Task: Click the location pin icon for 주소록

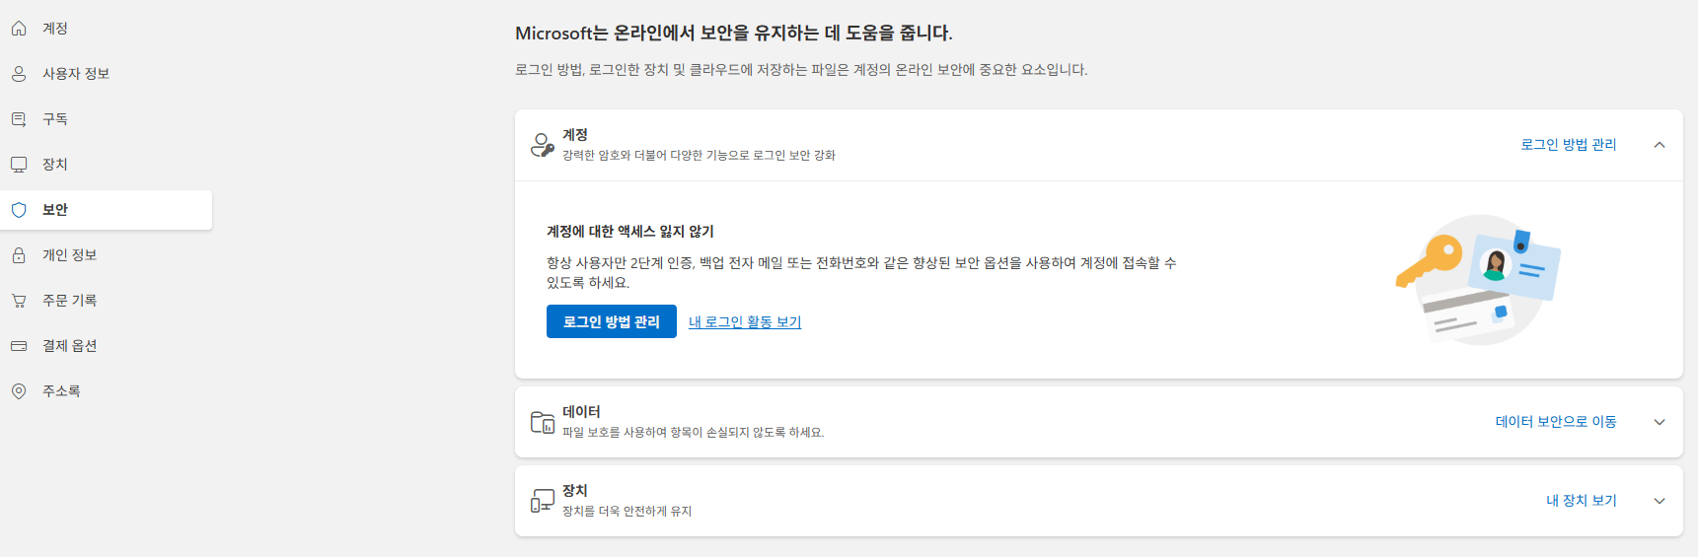Action: coord(19,391)
